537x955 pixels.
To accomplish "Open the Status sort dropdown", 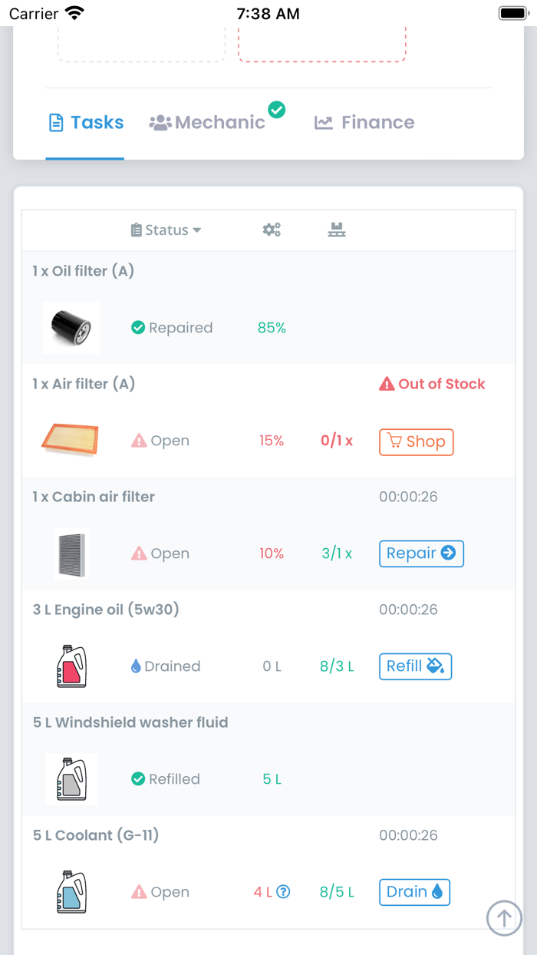I will click(x=166, y=230).
